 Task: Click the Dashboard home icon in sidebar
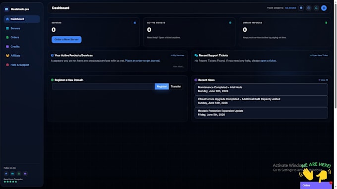click(x=7, y=19)
